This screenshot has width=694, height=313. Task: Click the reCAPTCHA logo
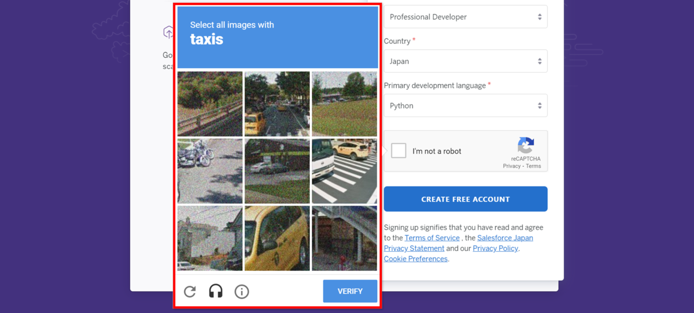tap(526, 146)
